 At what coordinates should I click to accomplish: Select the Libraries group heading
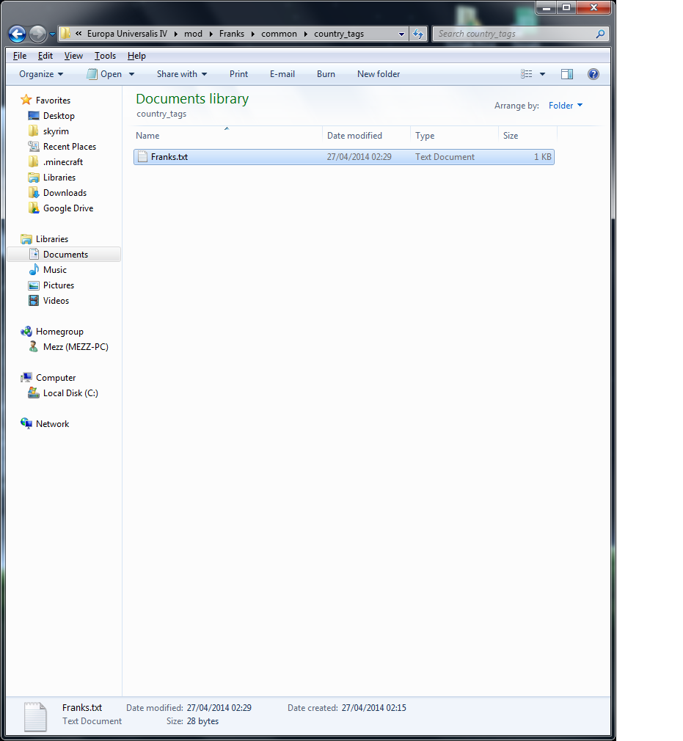[x=51, y=239]
